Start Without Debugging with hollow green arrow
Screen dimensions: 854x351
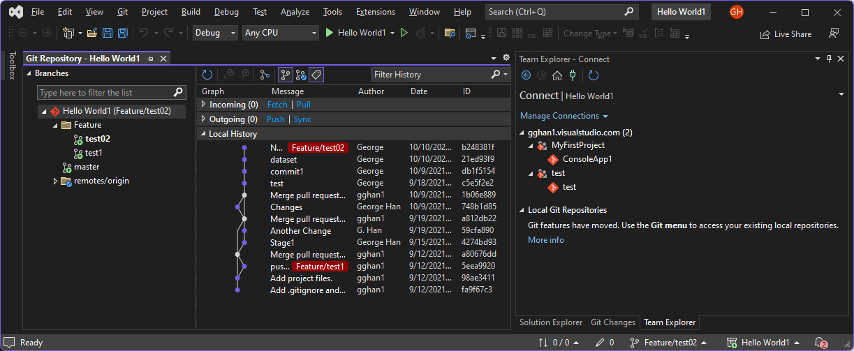pyautogui.click(x=404, y=33)
